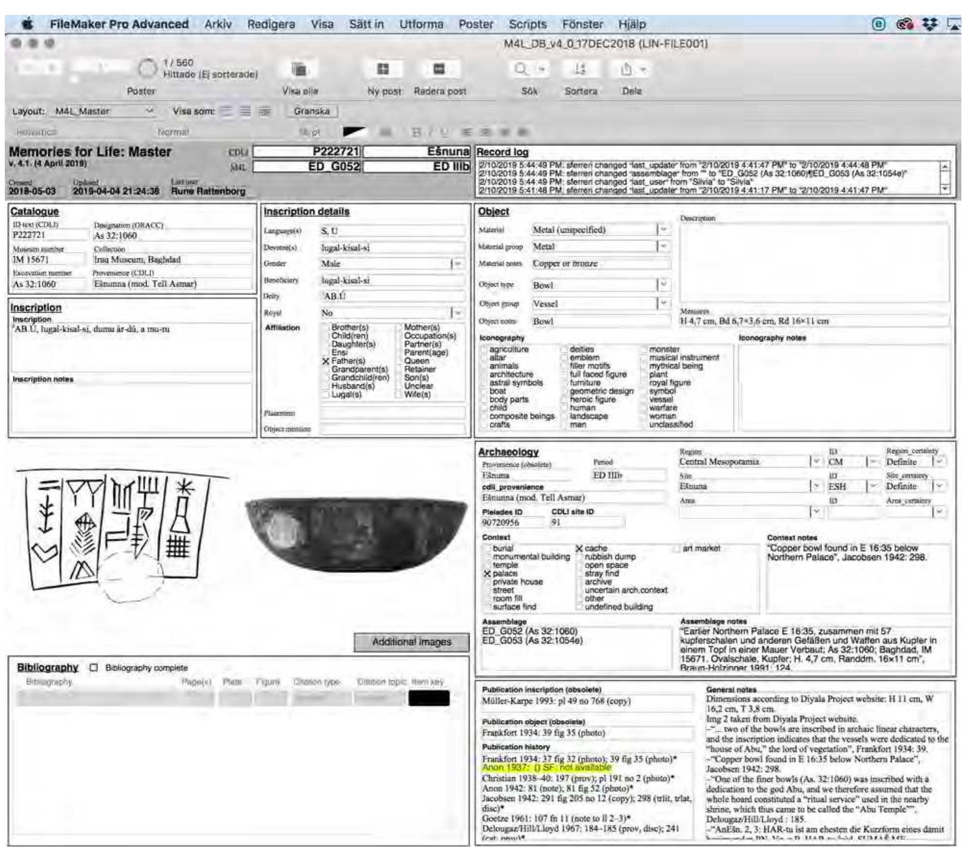Switch to table view icon
Image resolution: width=969 pixels, height=850 pixels.
264,111
